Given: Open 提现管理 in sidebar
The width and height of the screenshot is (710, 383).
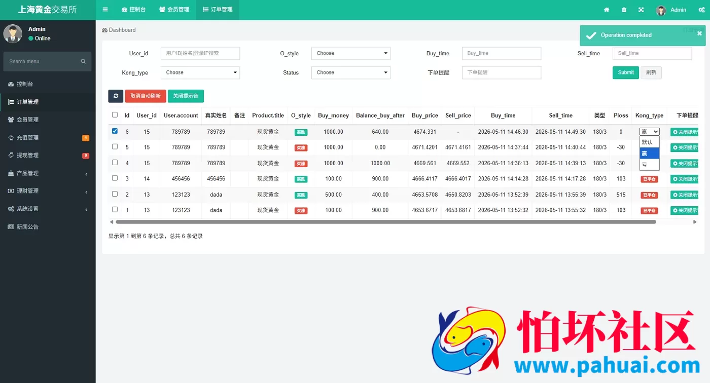Looking at the screenshot, I should [48, 155].
